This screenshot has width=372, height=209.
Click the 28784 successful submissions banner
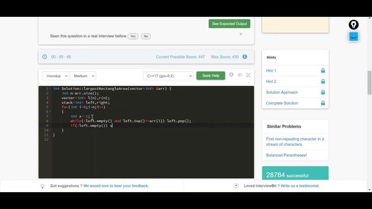(x=295, y=174)
